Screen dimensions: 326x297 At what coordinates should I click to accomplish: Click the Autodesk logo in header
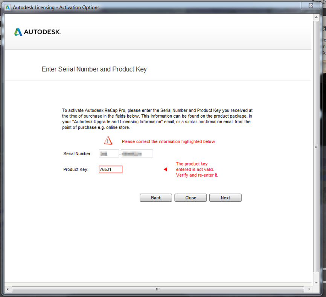[x=37, y=32]
